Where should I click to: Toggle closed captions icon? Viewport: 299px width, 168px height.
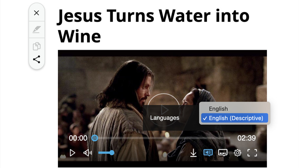point(223,152)
